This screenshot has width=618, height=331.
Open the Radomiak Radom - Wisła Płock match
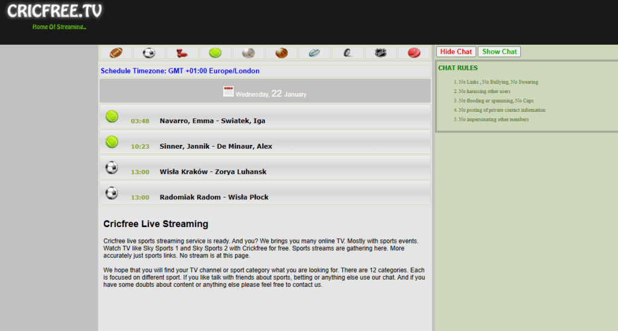point(214,197)
